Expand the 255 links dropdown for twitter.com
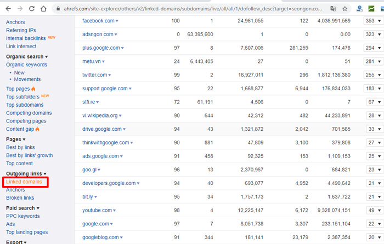The height and width of the screenshot is (244, 384). (x=374, y=75)
